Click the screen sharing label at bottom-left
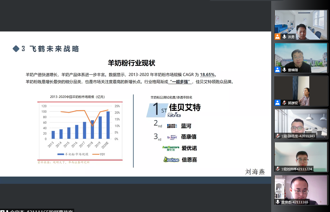 37,210
